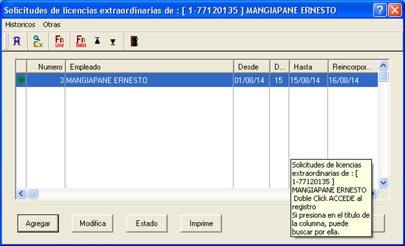Image resolution: width=405 pixels, height=246 pixels.
Task: Click the Estado button
Action: [147, 223]
